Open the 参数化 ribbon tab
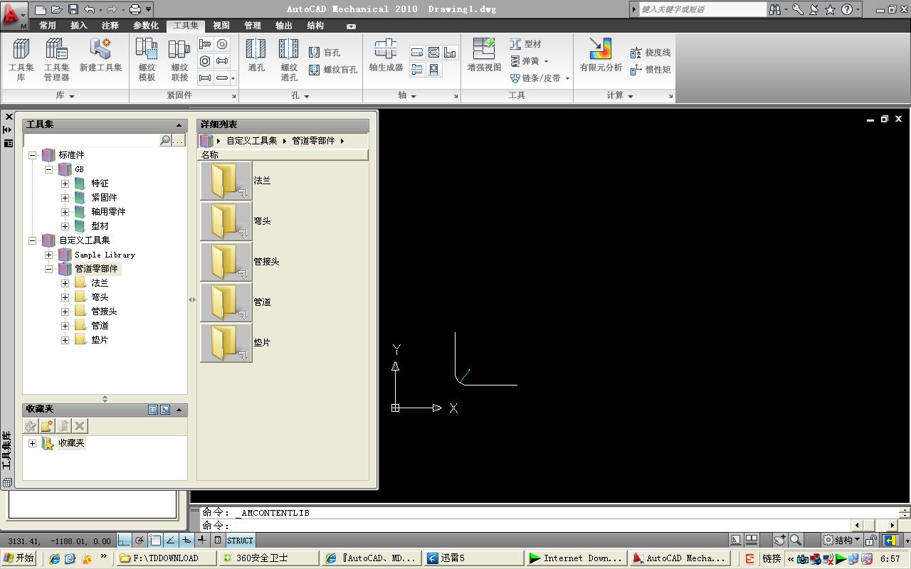The height and width of the screenshot is (569, 911). tap(146, 26)
